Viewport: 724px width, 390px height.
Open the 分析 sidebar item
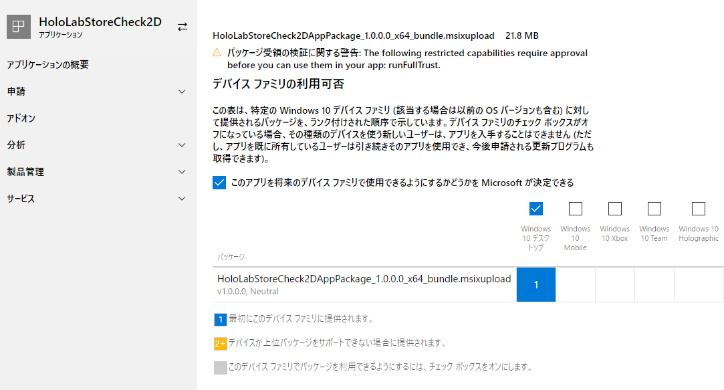(x=16, y=145)
